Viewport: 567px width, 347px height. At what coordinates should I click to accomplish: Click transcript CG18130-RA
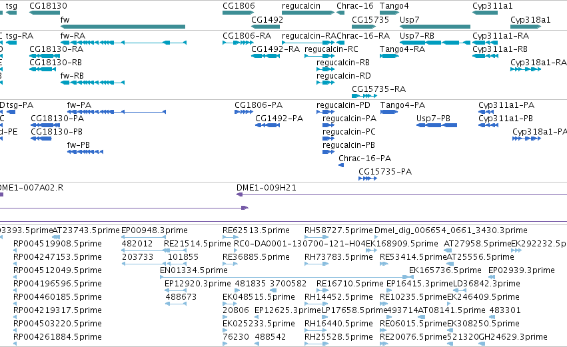tap(45, 56)
